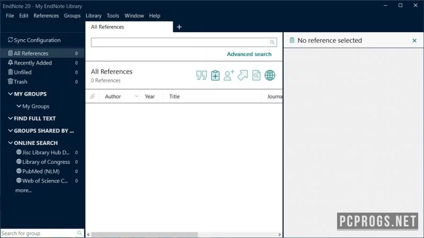424x238 pixels.
Task: Click the scrollbar left arrow
Action: pyautogui.click(x=88, y=234)
